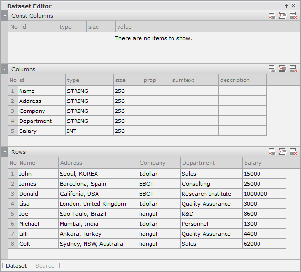Delete selected row in Rows section
This screenshot has height=272, width=301.
(293, 152)
